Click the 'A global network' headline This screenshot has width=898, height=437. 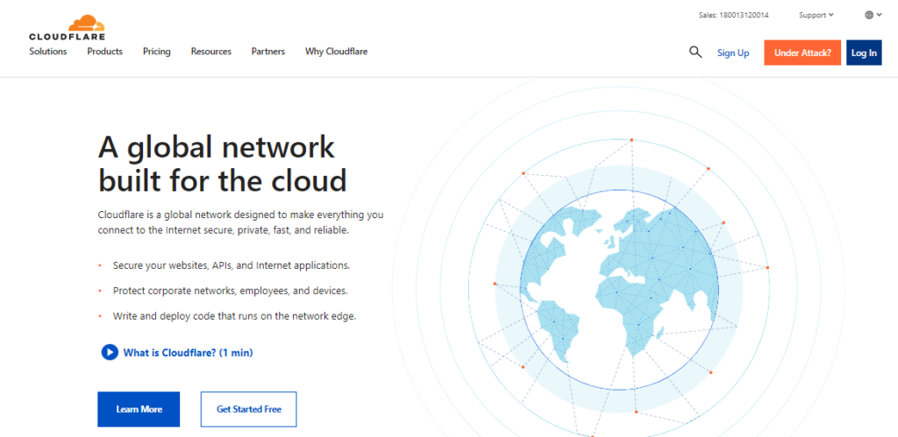pos(216,146)
